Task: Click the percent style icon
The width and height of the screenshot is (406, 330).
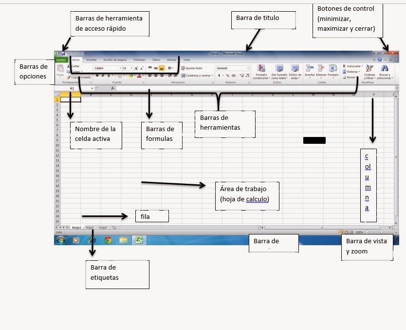Action: (228, 76)
